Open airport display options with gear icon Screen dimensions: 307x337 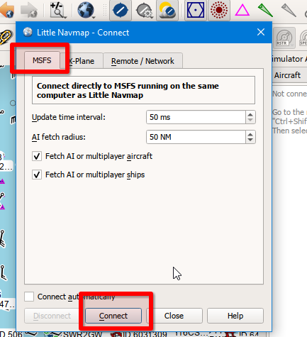[x=145, y=11]
